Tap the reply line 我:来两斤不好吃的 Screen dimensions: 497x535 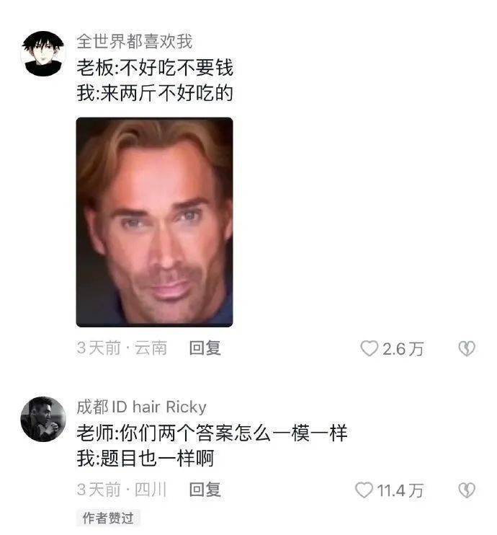[x=155, y=93]
